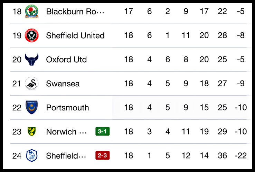Click Blackburn's 17 matches played value
Viewport: 255px width, 172px height.
pos(129,12)
